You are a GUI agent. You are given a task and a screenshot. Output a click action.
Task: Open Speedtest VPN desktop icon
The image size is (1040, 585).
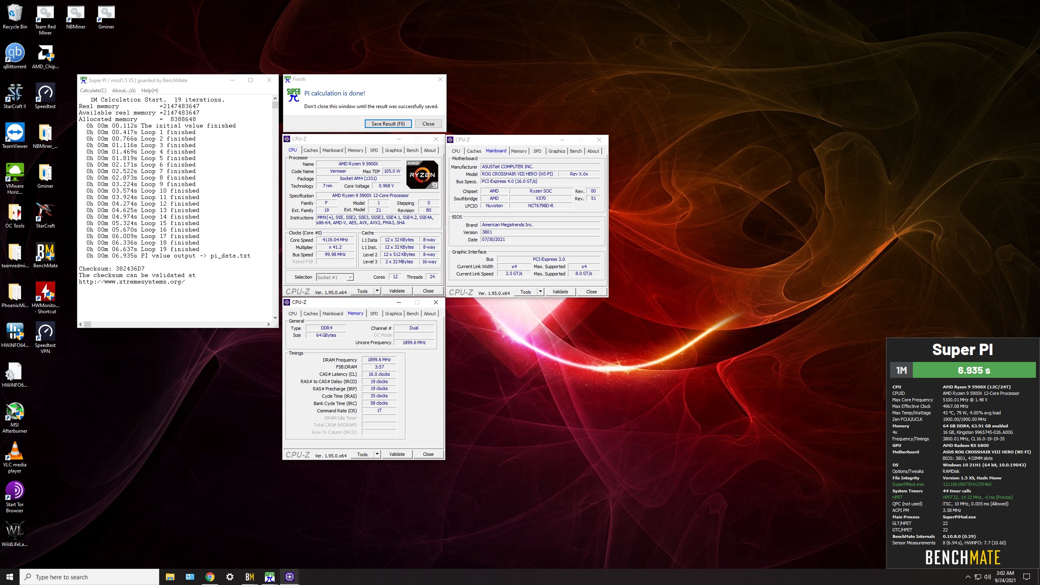(x=45, y=338)
